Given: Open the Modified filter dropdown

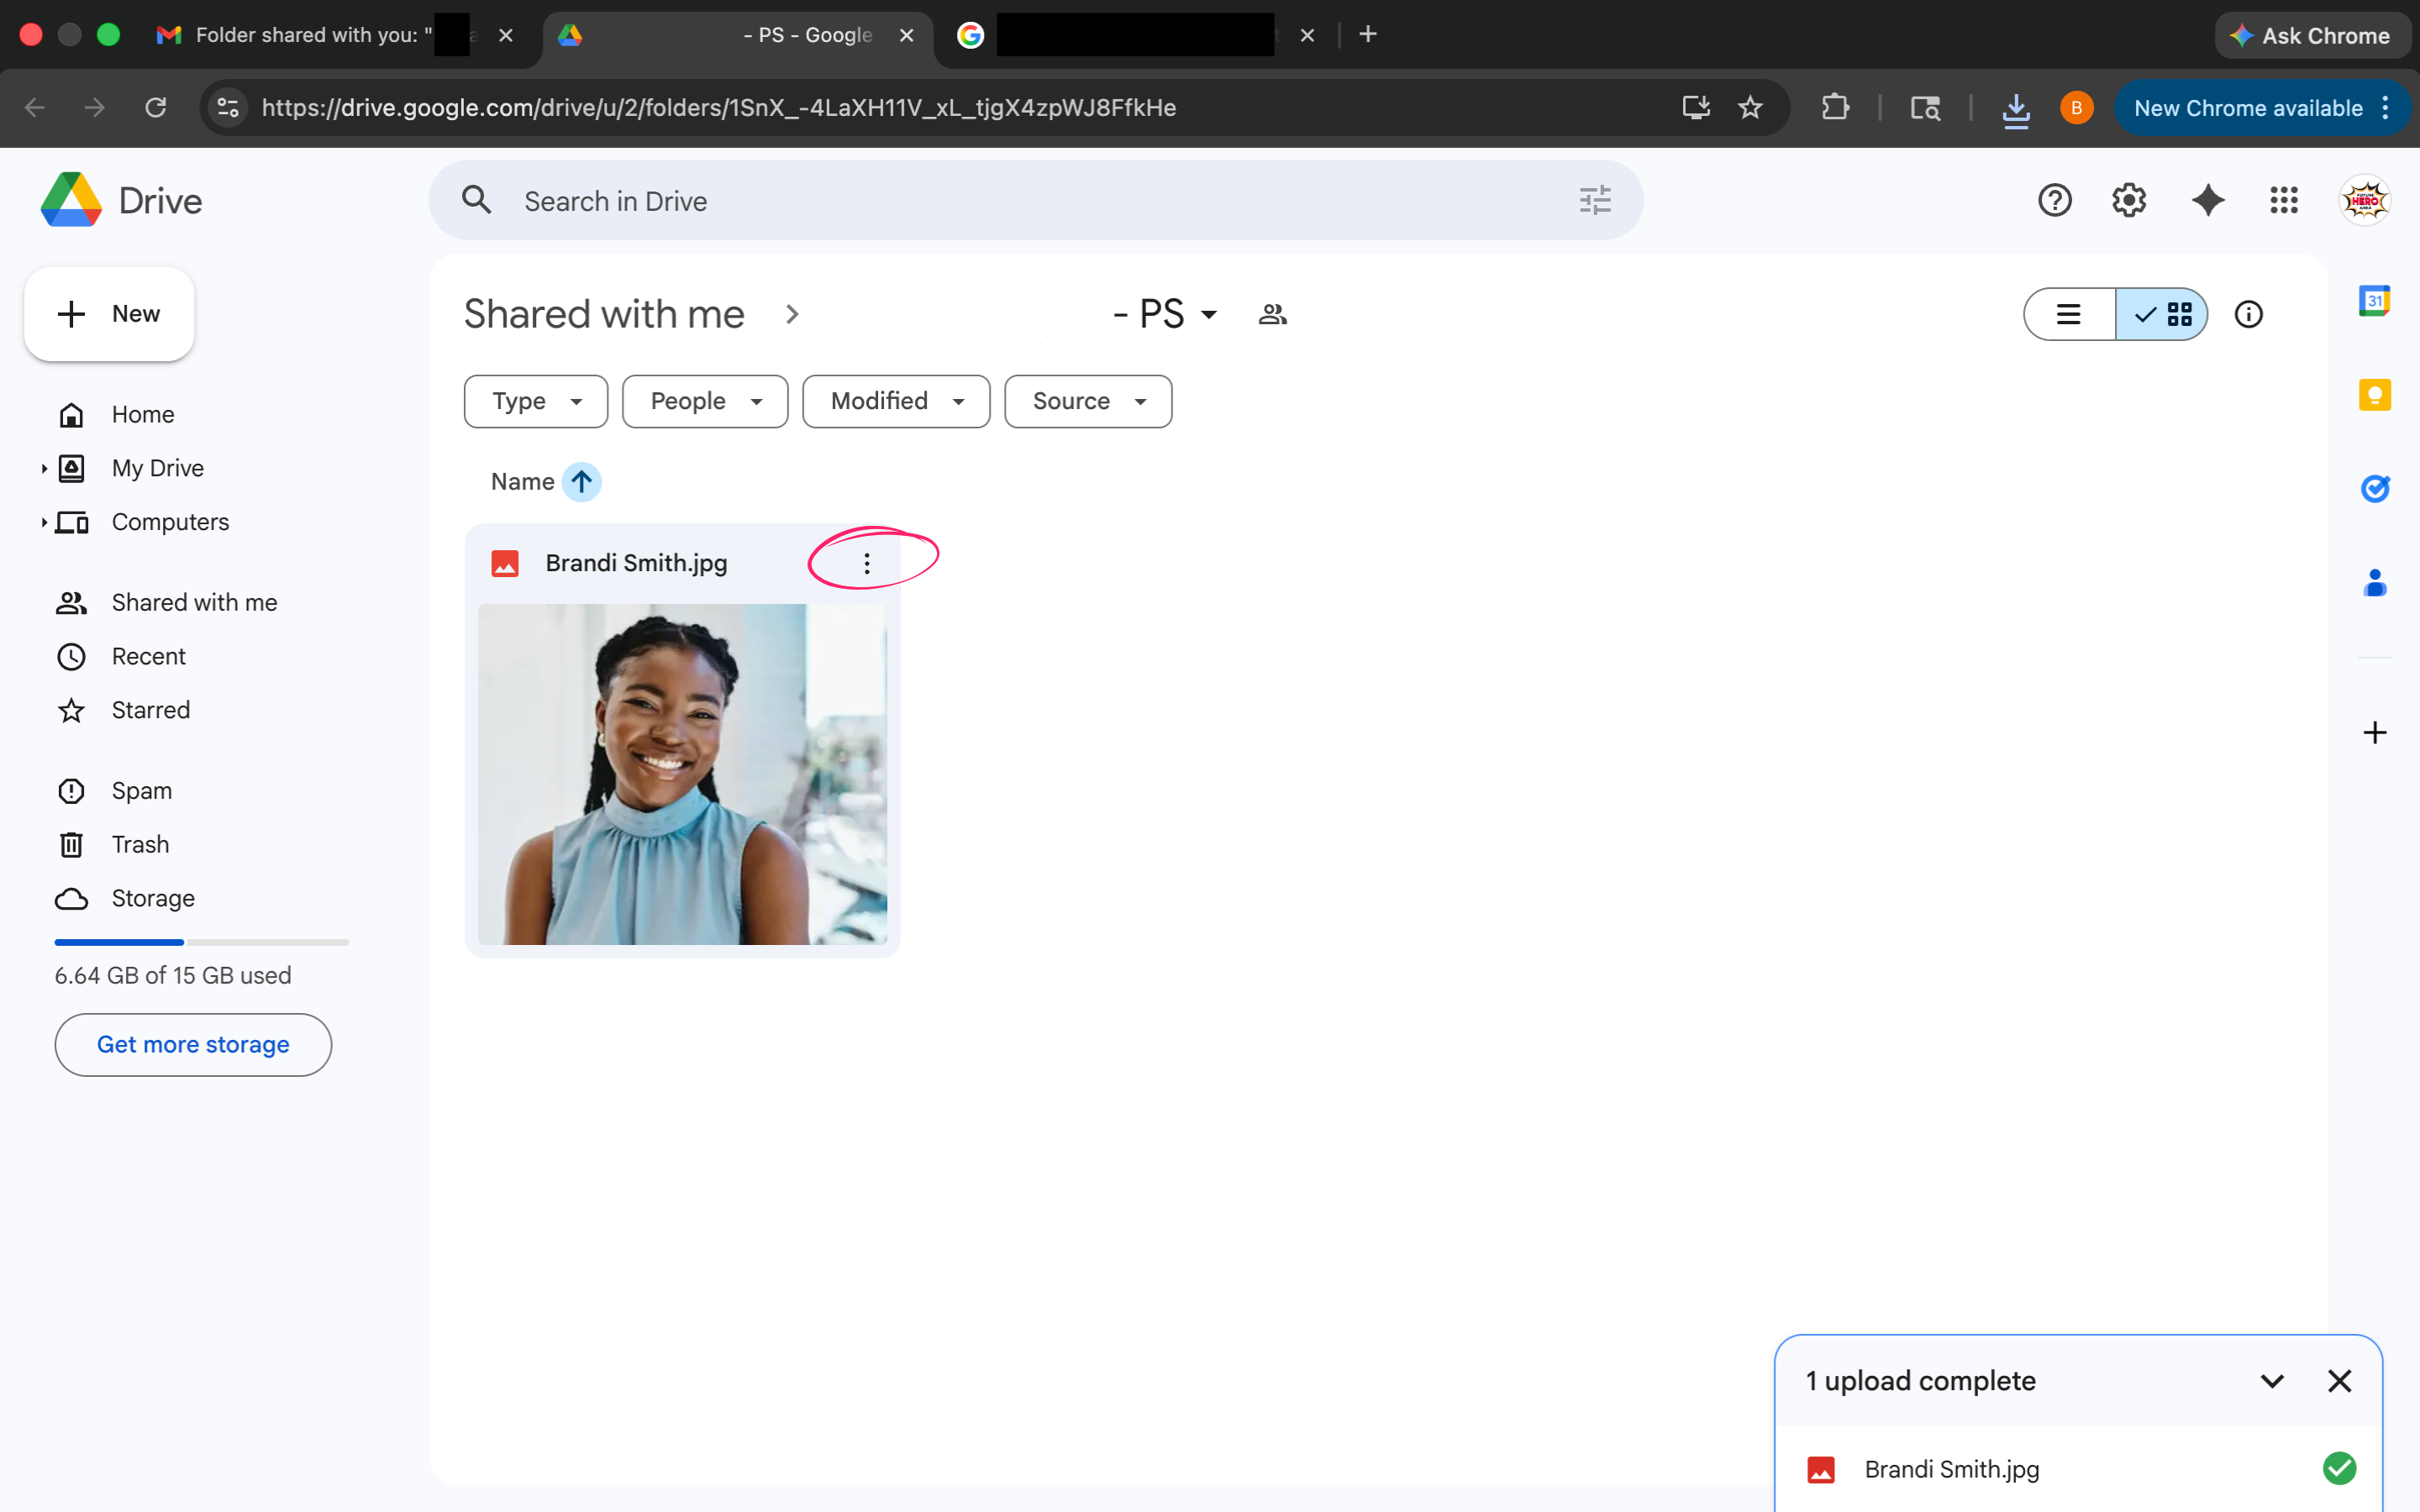Looking at the screenshot, I should [895, 402].
